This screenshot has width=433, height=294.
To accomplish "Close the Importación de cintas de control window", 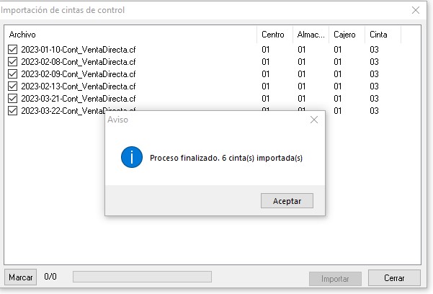I will 416,10.
